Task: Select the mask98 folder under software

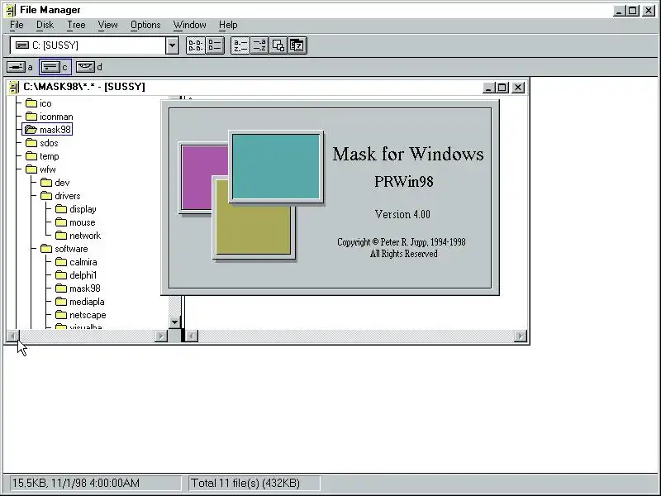Action: (78, 289)
